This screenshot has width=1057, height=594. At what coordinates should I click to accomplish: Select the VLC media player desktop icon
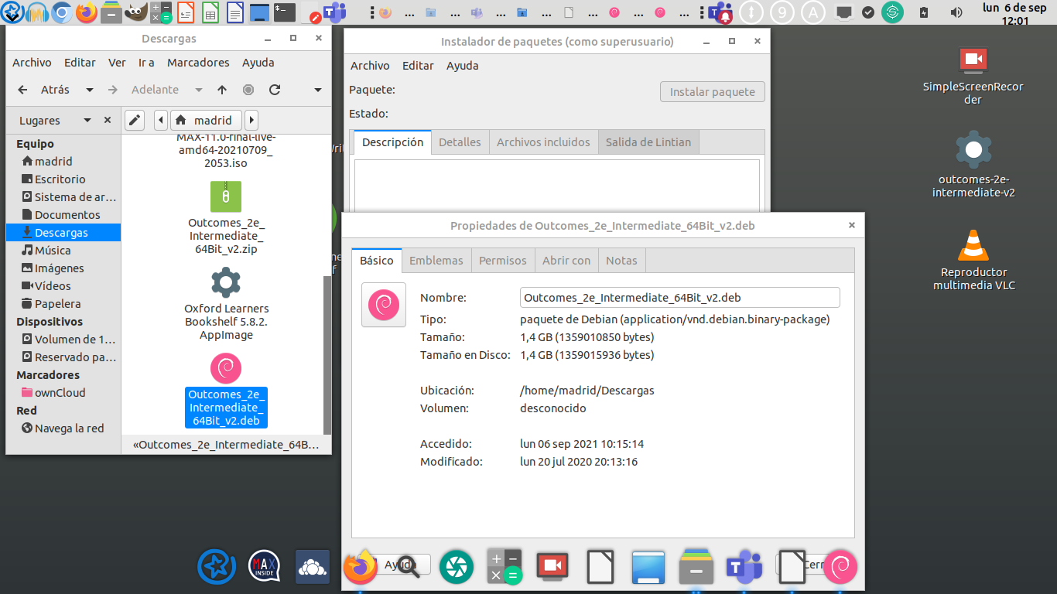pyautogui.click(x=973, y=260)
